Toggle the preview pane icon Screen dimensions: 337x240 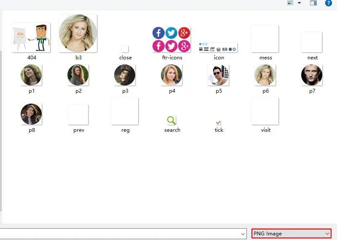[313, 3]
